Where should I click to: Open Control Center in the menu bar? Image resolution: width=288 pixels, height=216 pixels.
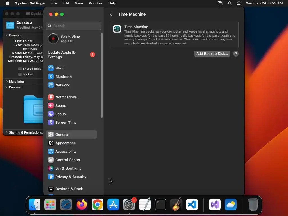point(239,3)
